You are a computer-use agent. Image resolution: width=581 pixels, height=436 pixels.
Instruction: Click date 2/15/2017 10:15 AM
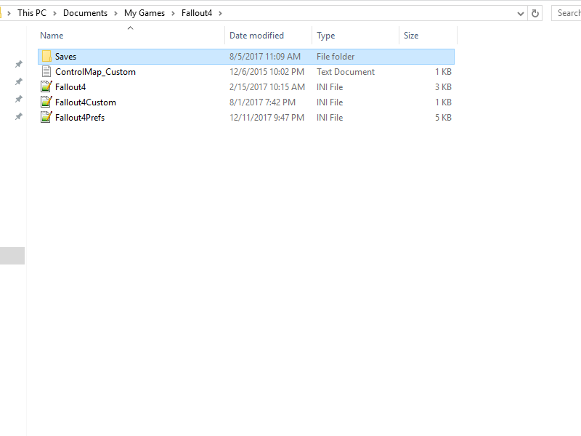pyautogui.click(x=267, y=86)
